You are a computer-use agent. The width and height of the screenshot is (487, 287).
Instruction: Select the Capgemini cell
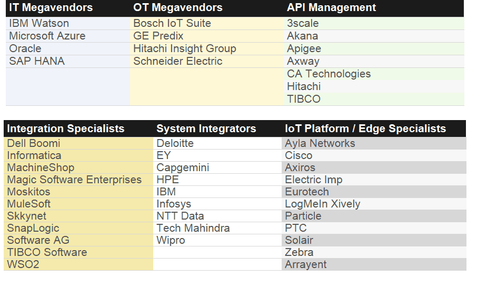click(183, 167)
